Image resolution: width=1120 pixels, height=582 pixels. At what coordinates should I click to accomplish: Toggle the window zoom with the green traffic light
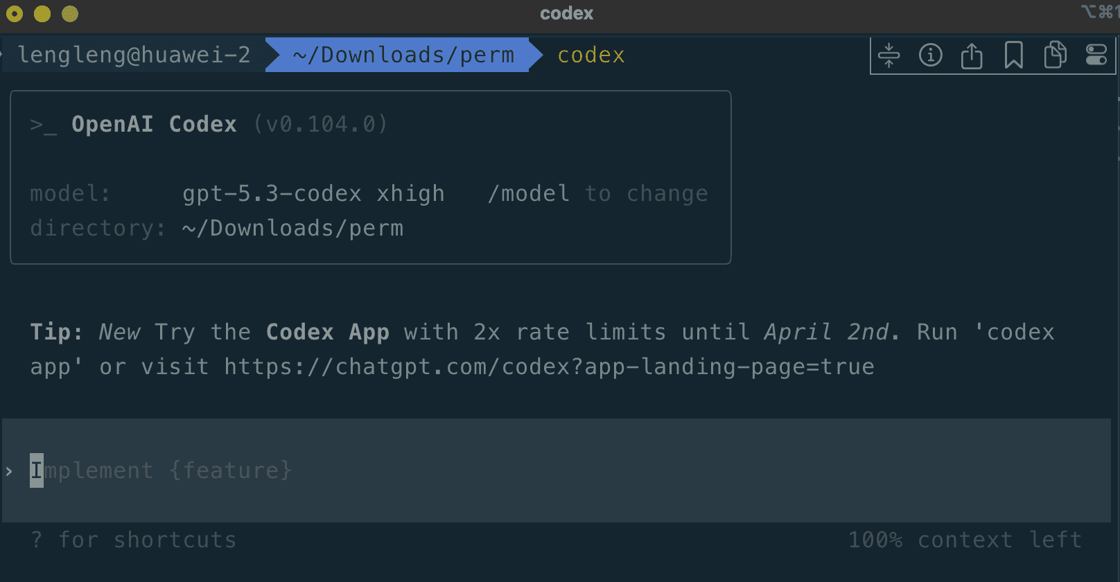pyautogui.click(x=69, y=12)
